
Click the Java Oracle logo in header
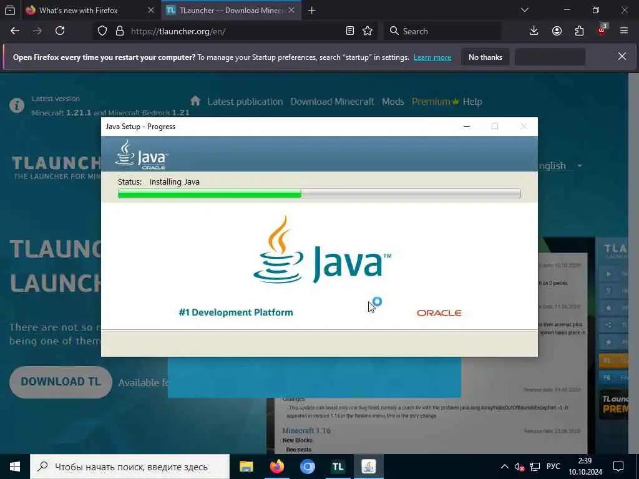[142, 155]
